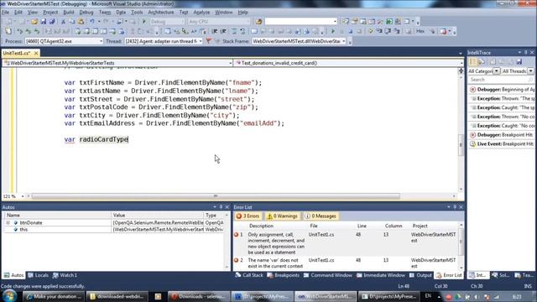Save the file with the floppy disk icon
The height and width of the screenshot is (302, 537).
point(44,22)
